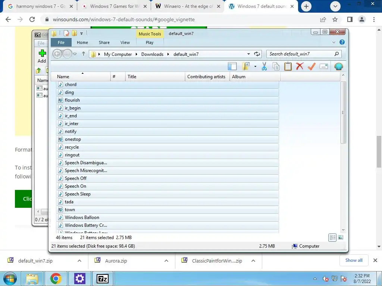This screenshot has width=382, height=286.
Task: Open default_win7.zip from downloads bar
Action: [35, 261]
